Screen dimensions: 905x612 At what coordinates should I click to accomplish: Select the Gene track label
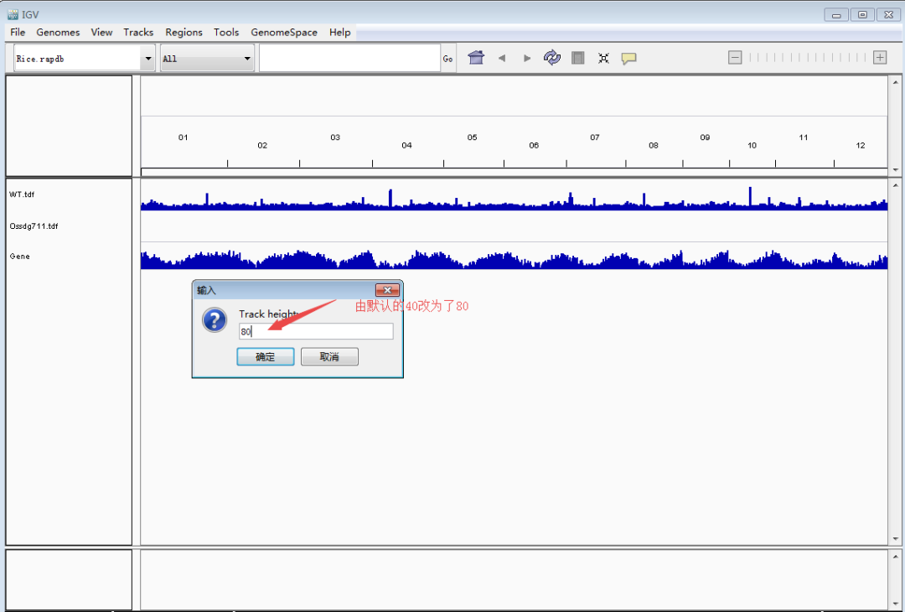pyautogui.click(x=18, y=256)
